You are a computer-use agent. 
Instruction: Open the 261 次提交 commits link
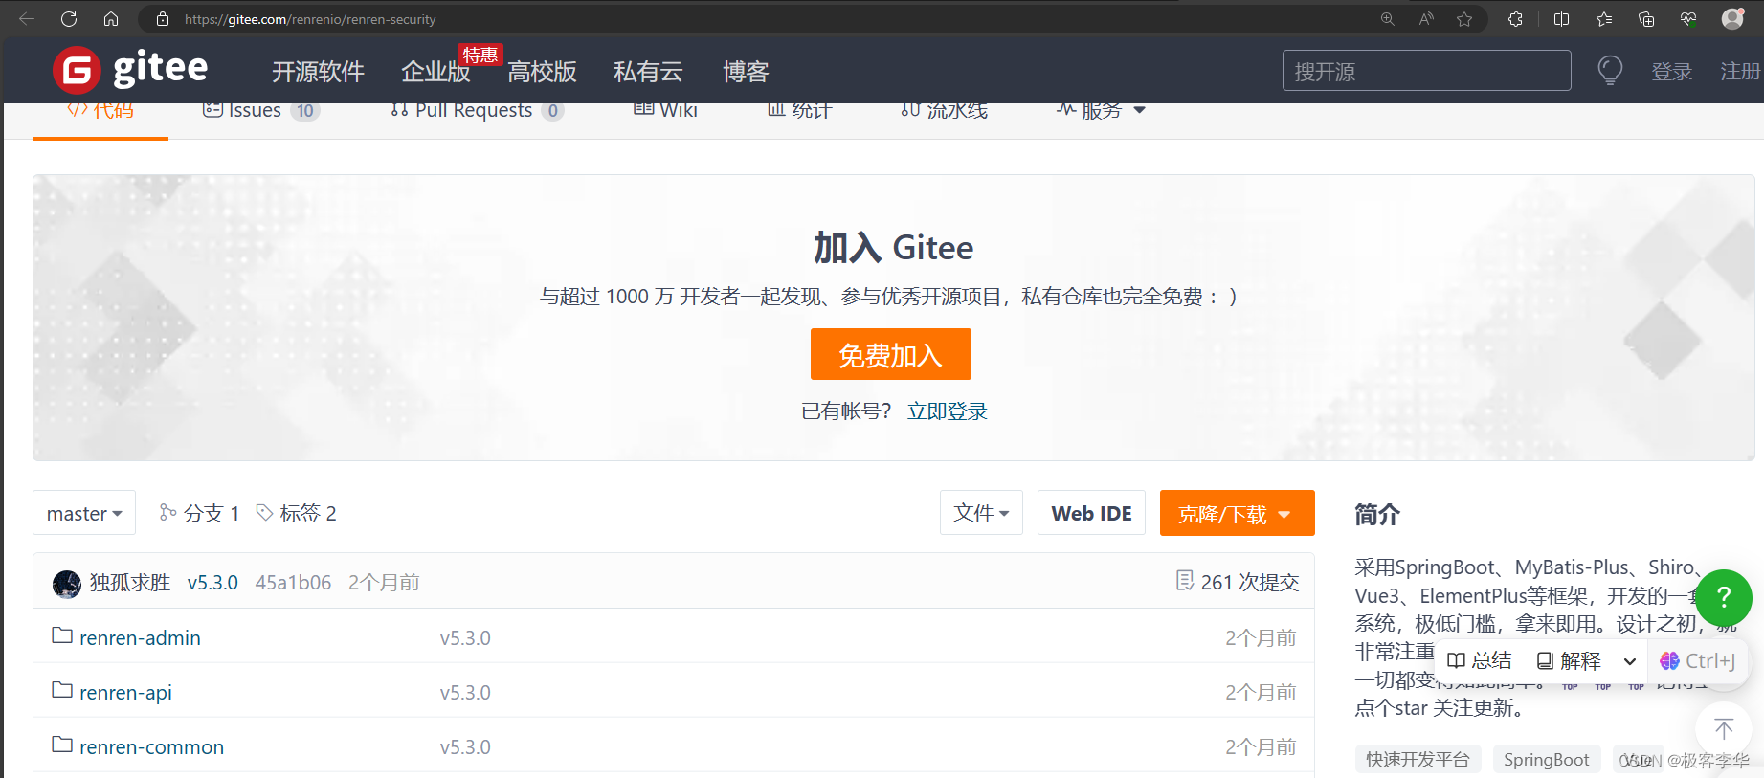pyautogui.click(x=1238, y=582)
